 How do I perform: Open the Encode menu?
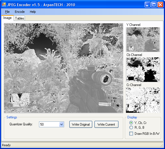coord(20,12)
